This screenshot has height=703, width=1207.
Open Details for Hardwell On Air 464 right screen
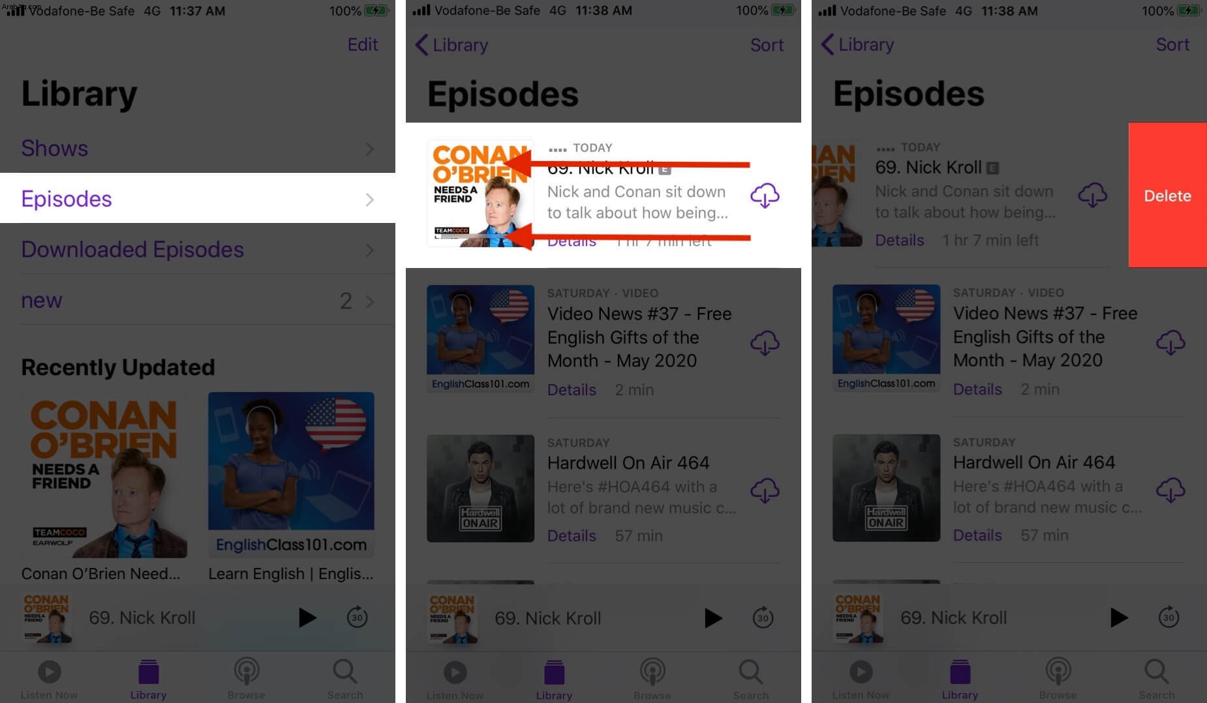coord(977,535)
